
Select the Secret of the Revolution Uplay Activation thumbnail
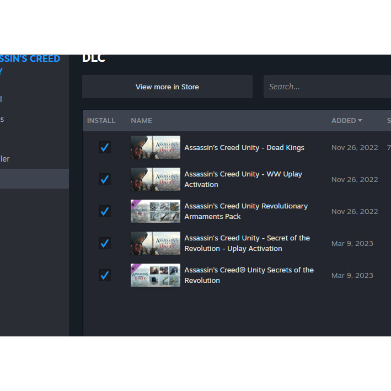[155, 243]
